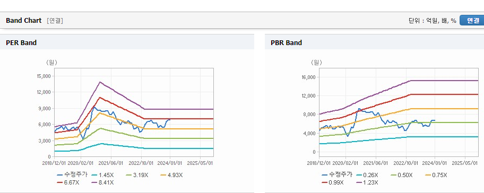
Task: Click the 단위 : 억원, 배, % text
Action: [x=433, y=21]
